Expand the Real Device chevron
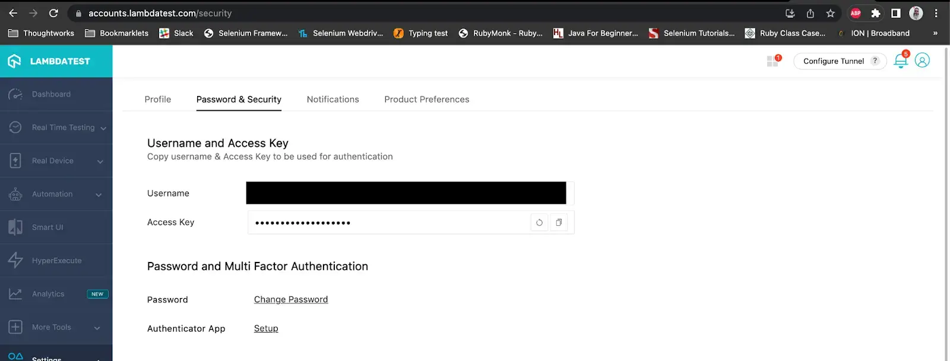Image resolution: width=950 pixels, height=361 pixels. point(100,161)
